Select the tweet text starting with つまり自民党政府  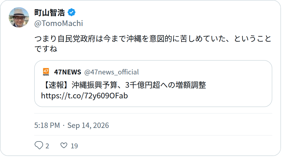click(153, 44)
